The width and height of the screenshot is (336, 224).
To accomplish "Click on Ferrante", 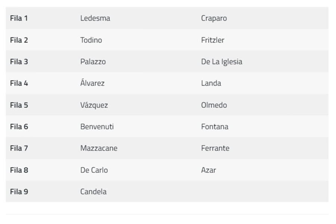I will pos(215,148).
